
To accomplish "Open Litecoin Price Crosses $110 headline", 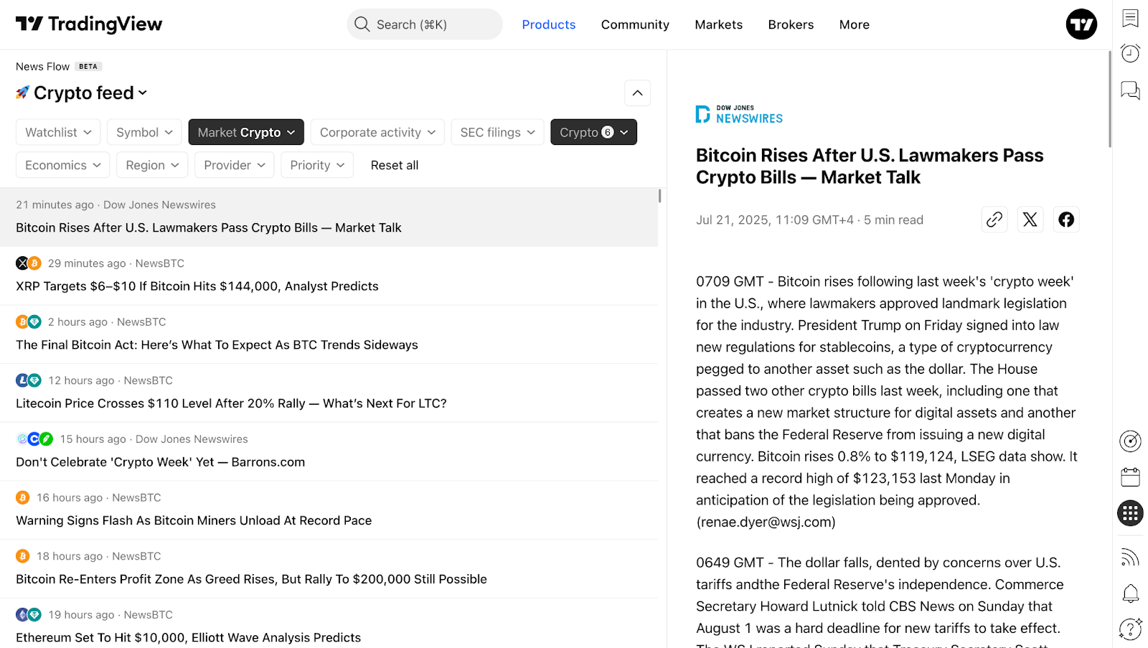I will 231,403.
